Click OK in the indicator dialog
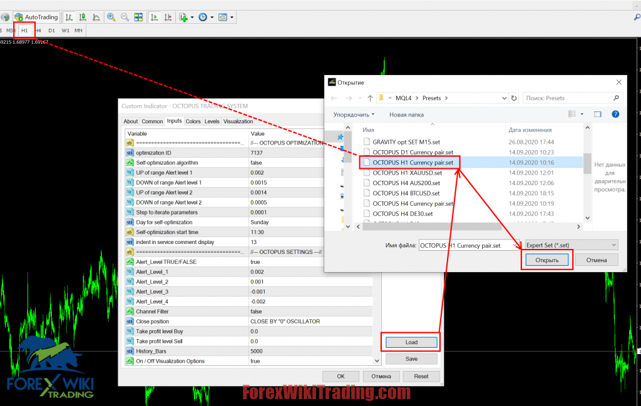The height and width of the screenshot is (406, 641). 341,376
